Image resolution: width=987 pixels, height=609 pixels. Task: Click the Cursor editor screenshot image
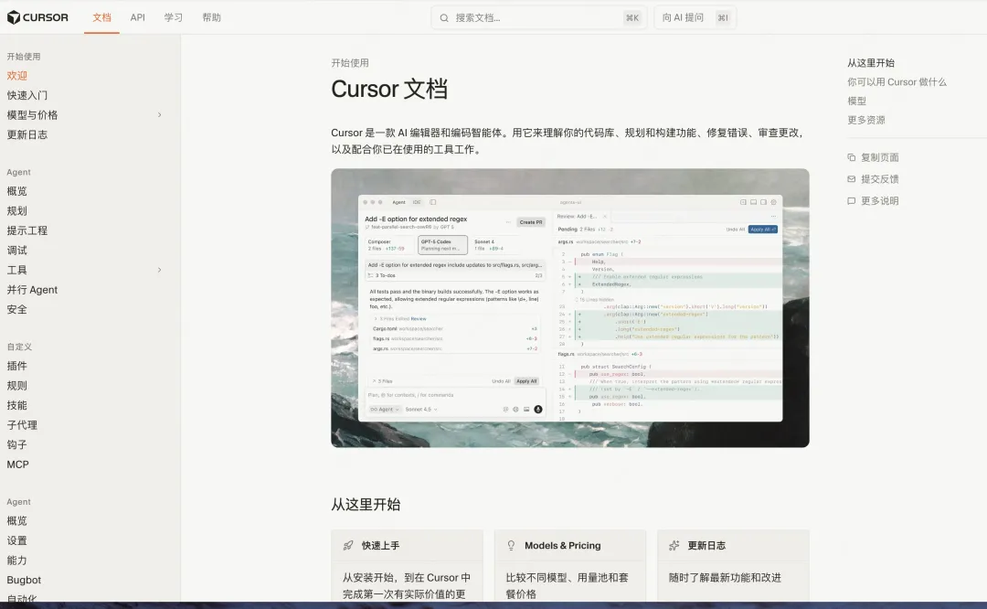pyautogui.click(x=570, y=308)
